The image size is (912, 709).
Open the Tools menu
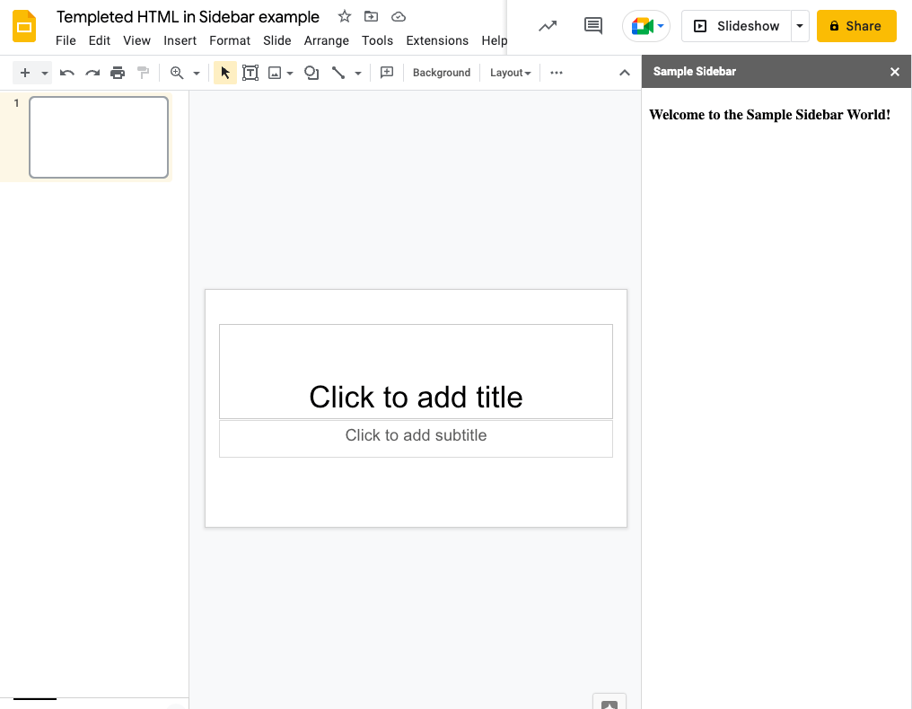(377, 40)
